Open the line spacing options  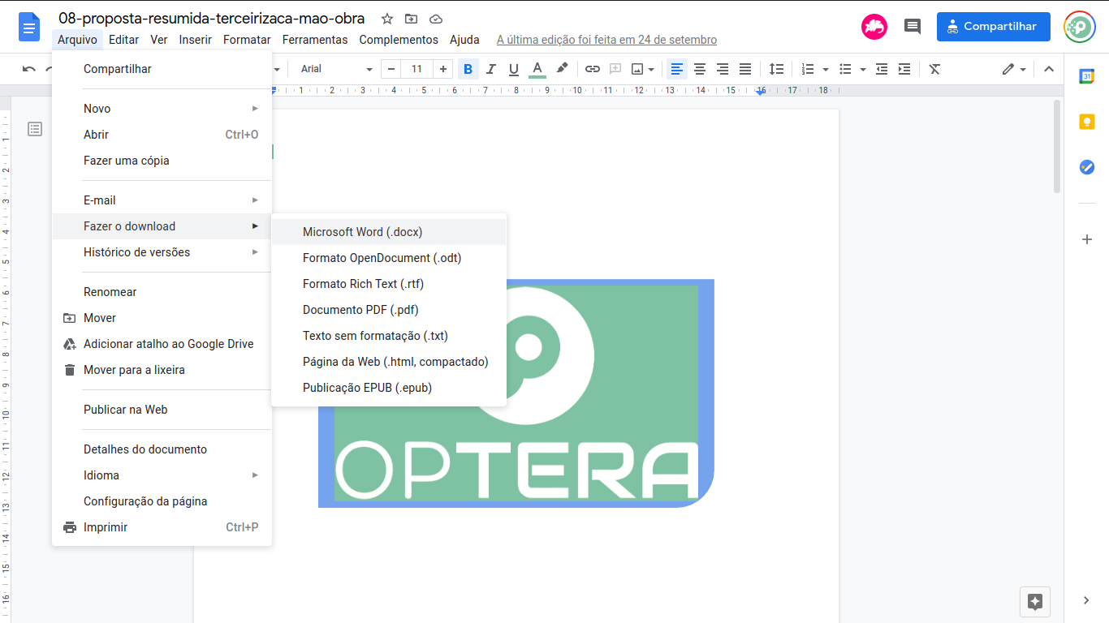click(x=776, y=69)
